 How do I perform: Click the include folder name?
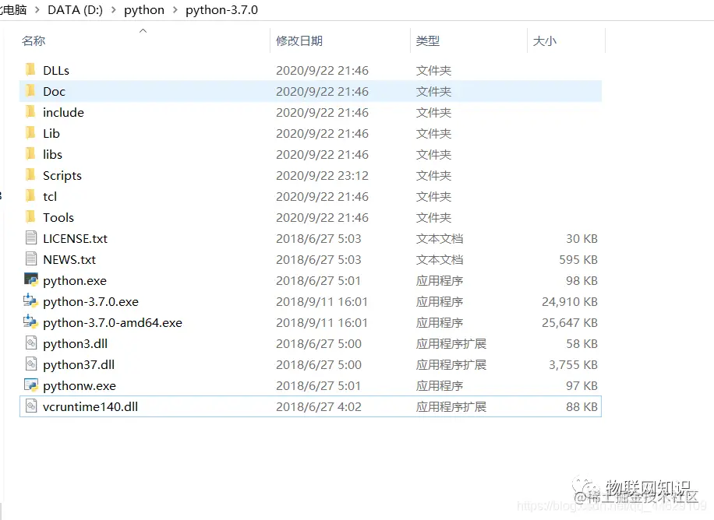tap(63, 112)
